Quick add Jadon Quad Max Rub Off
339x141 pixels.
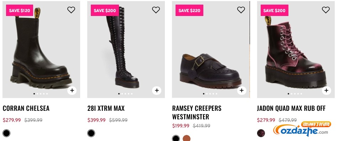(327, 90)
